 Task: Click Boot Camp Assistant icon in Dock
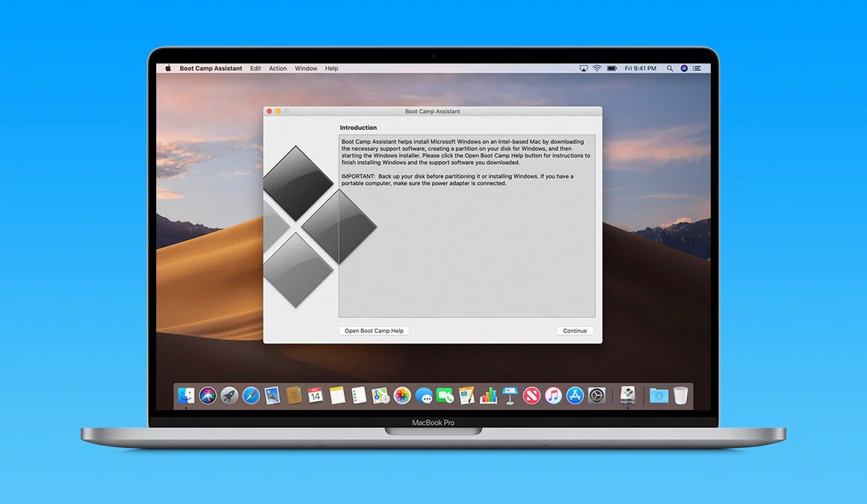pyautogui.click(x=628, y=396)
